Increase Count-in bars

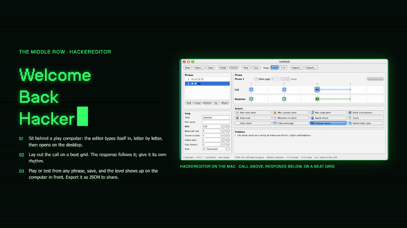[228, 135]
